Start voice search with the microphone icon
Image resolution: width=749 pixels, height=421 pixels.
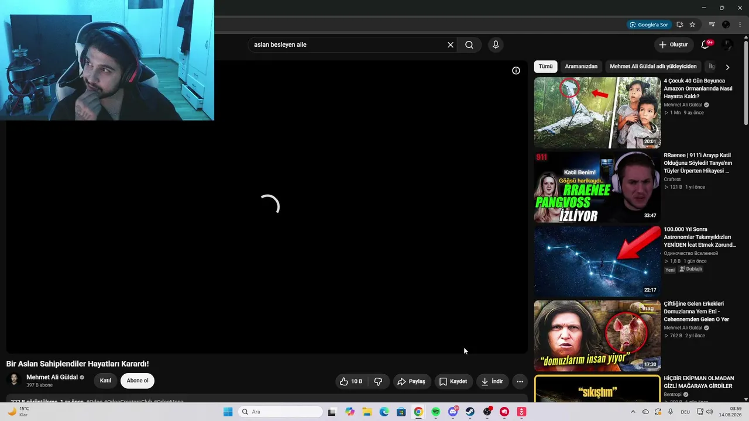coord(496,45)
